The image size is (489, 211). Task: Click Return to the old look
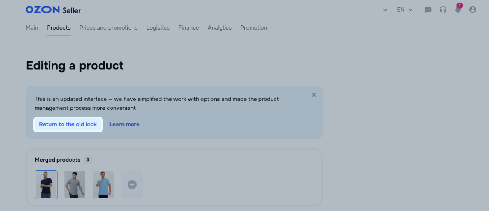[68, 124]
